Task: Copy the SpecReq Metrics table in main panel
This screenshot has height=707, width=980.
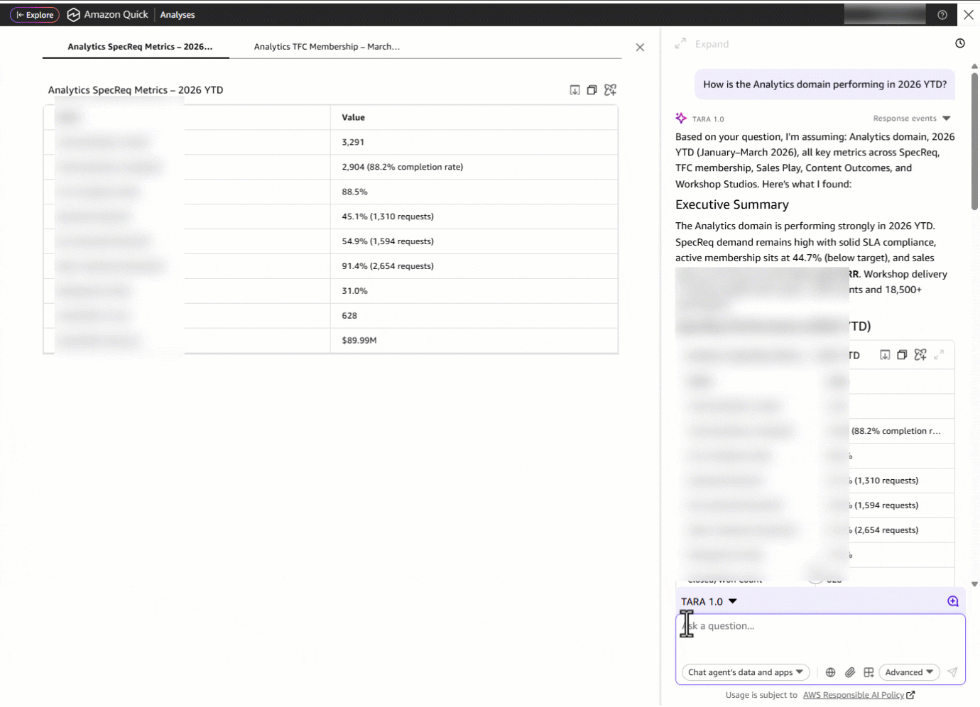Action: [x=592, y=90]
